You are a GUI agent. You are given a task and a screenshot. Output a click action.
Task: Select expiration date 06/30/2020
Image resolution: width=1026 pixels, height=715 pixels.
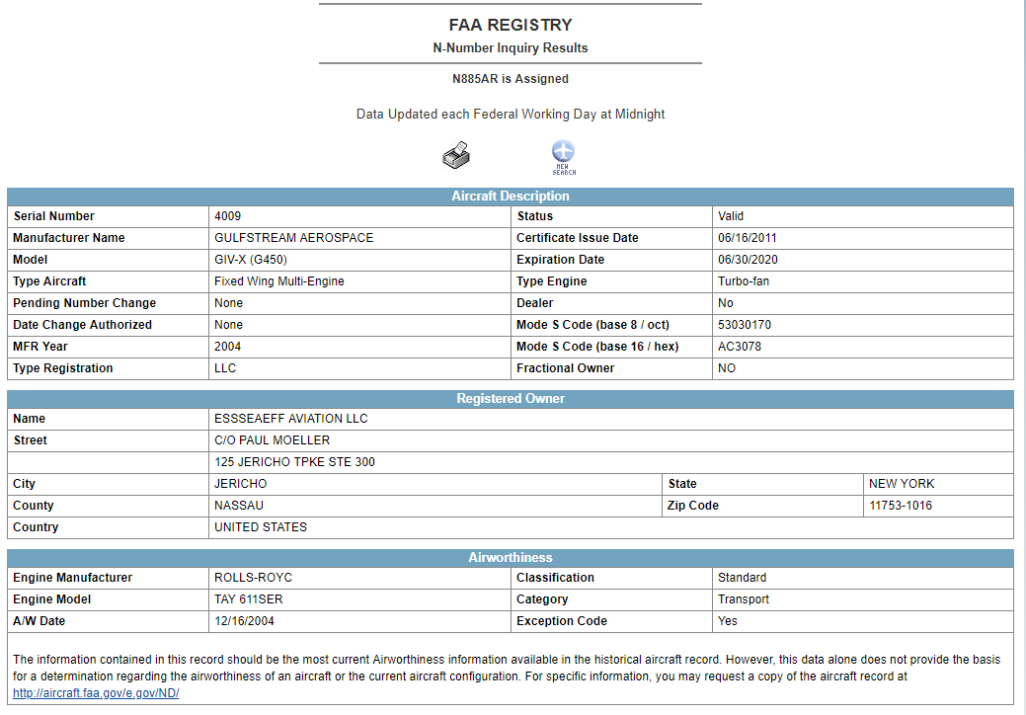(x=748, y=259)
